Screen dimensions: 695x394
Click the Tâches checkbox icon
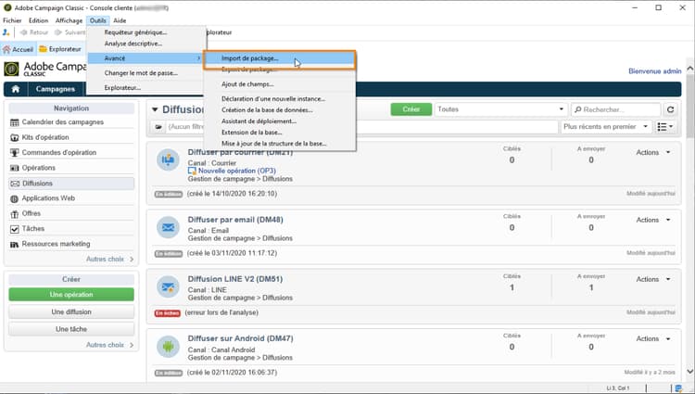tap(15, 229)
